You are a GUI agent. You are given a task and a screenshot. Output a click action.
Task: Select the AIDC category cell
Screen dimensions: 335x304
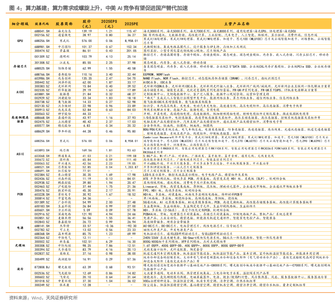coord(20,92)
